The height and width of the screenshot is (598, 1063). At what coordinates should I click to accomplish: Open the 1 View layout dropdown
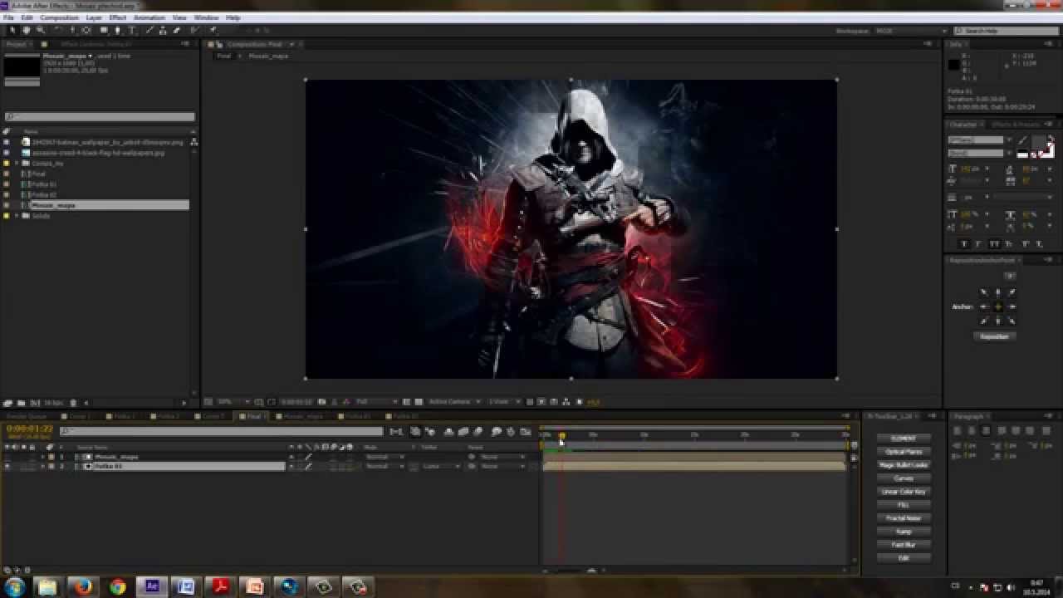[505, 402]
